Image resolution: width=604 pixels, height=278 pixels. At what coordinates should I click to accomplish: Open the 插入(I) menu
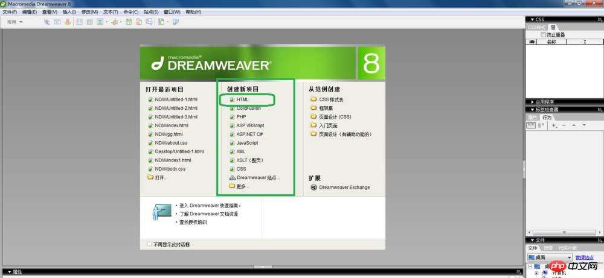coord(69,12)
